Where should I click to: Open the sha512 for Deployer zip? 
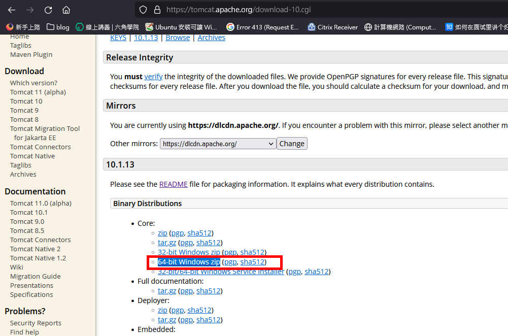pos(199,310)
